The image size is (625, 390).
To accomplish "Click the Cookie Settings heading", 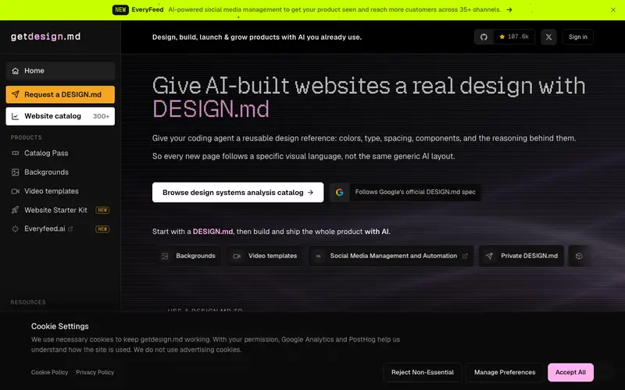I will click(60, 326).
